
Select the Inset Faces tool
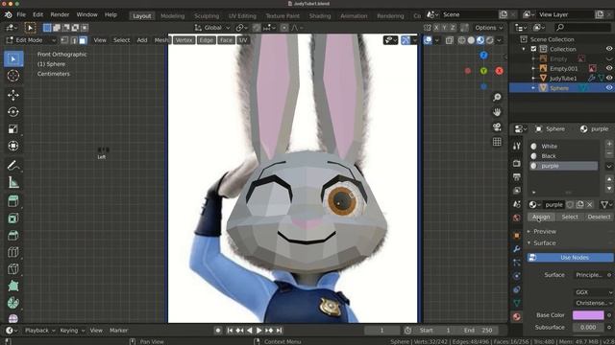pos(13,218)
